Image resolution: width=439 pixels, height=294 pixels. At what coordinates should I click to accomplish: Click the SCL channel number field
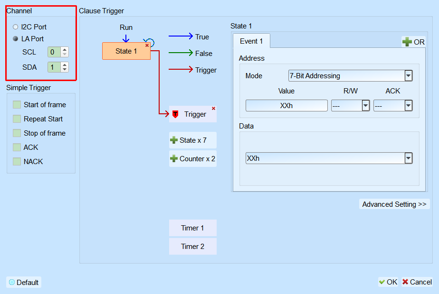pyautogui.click(x=54, y=52)
